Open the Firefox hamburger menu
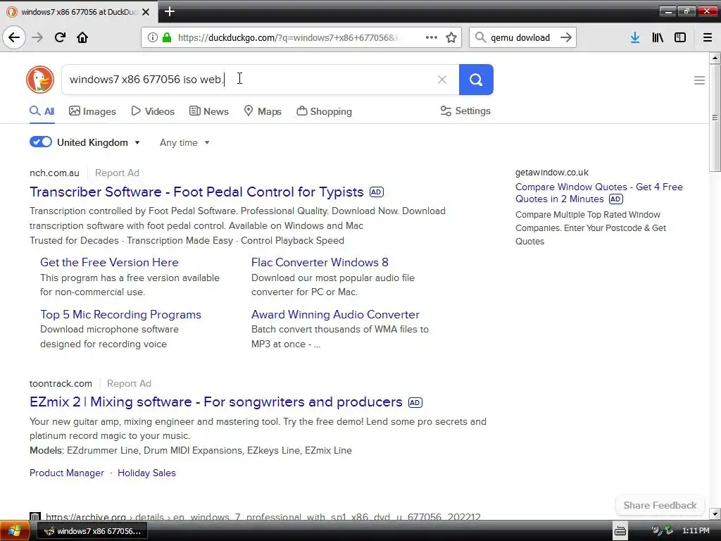The image size is (721, 541). [x=708, y=37]
